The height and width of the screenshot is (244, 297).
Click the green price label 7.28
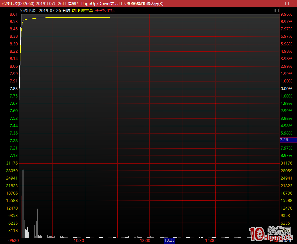click(x=14, y=141)
